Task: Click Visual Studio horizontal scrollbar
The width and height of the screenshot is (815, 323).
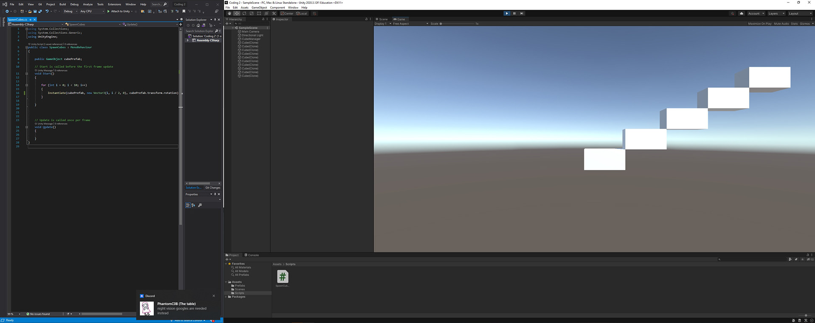Action: point(102,314)
